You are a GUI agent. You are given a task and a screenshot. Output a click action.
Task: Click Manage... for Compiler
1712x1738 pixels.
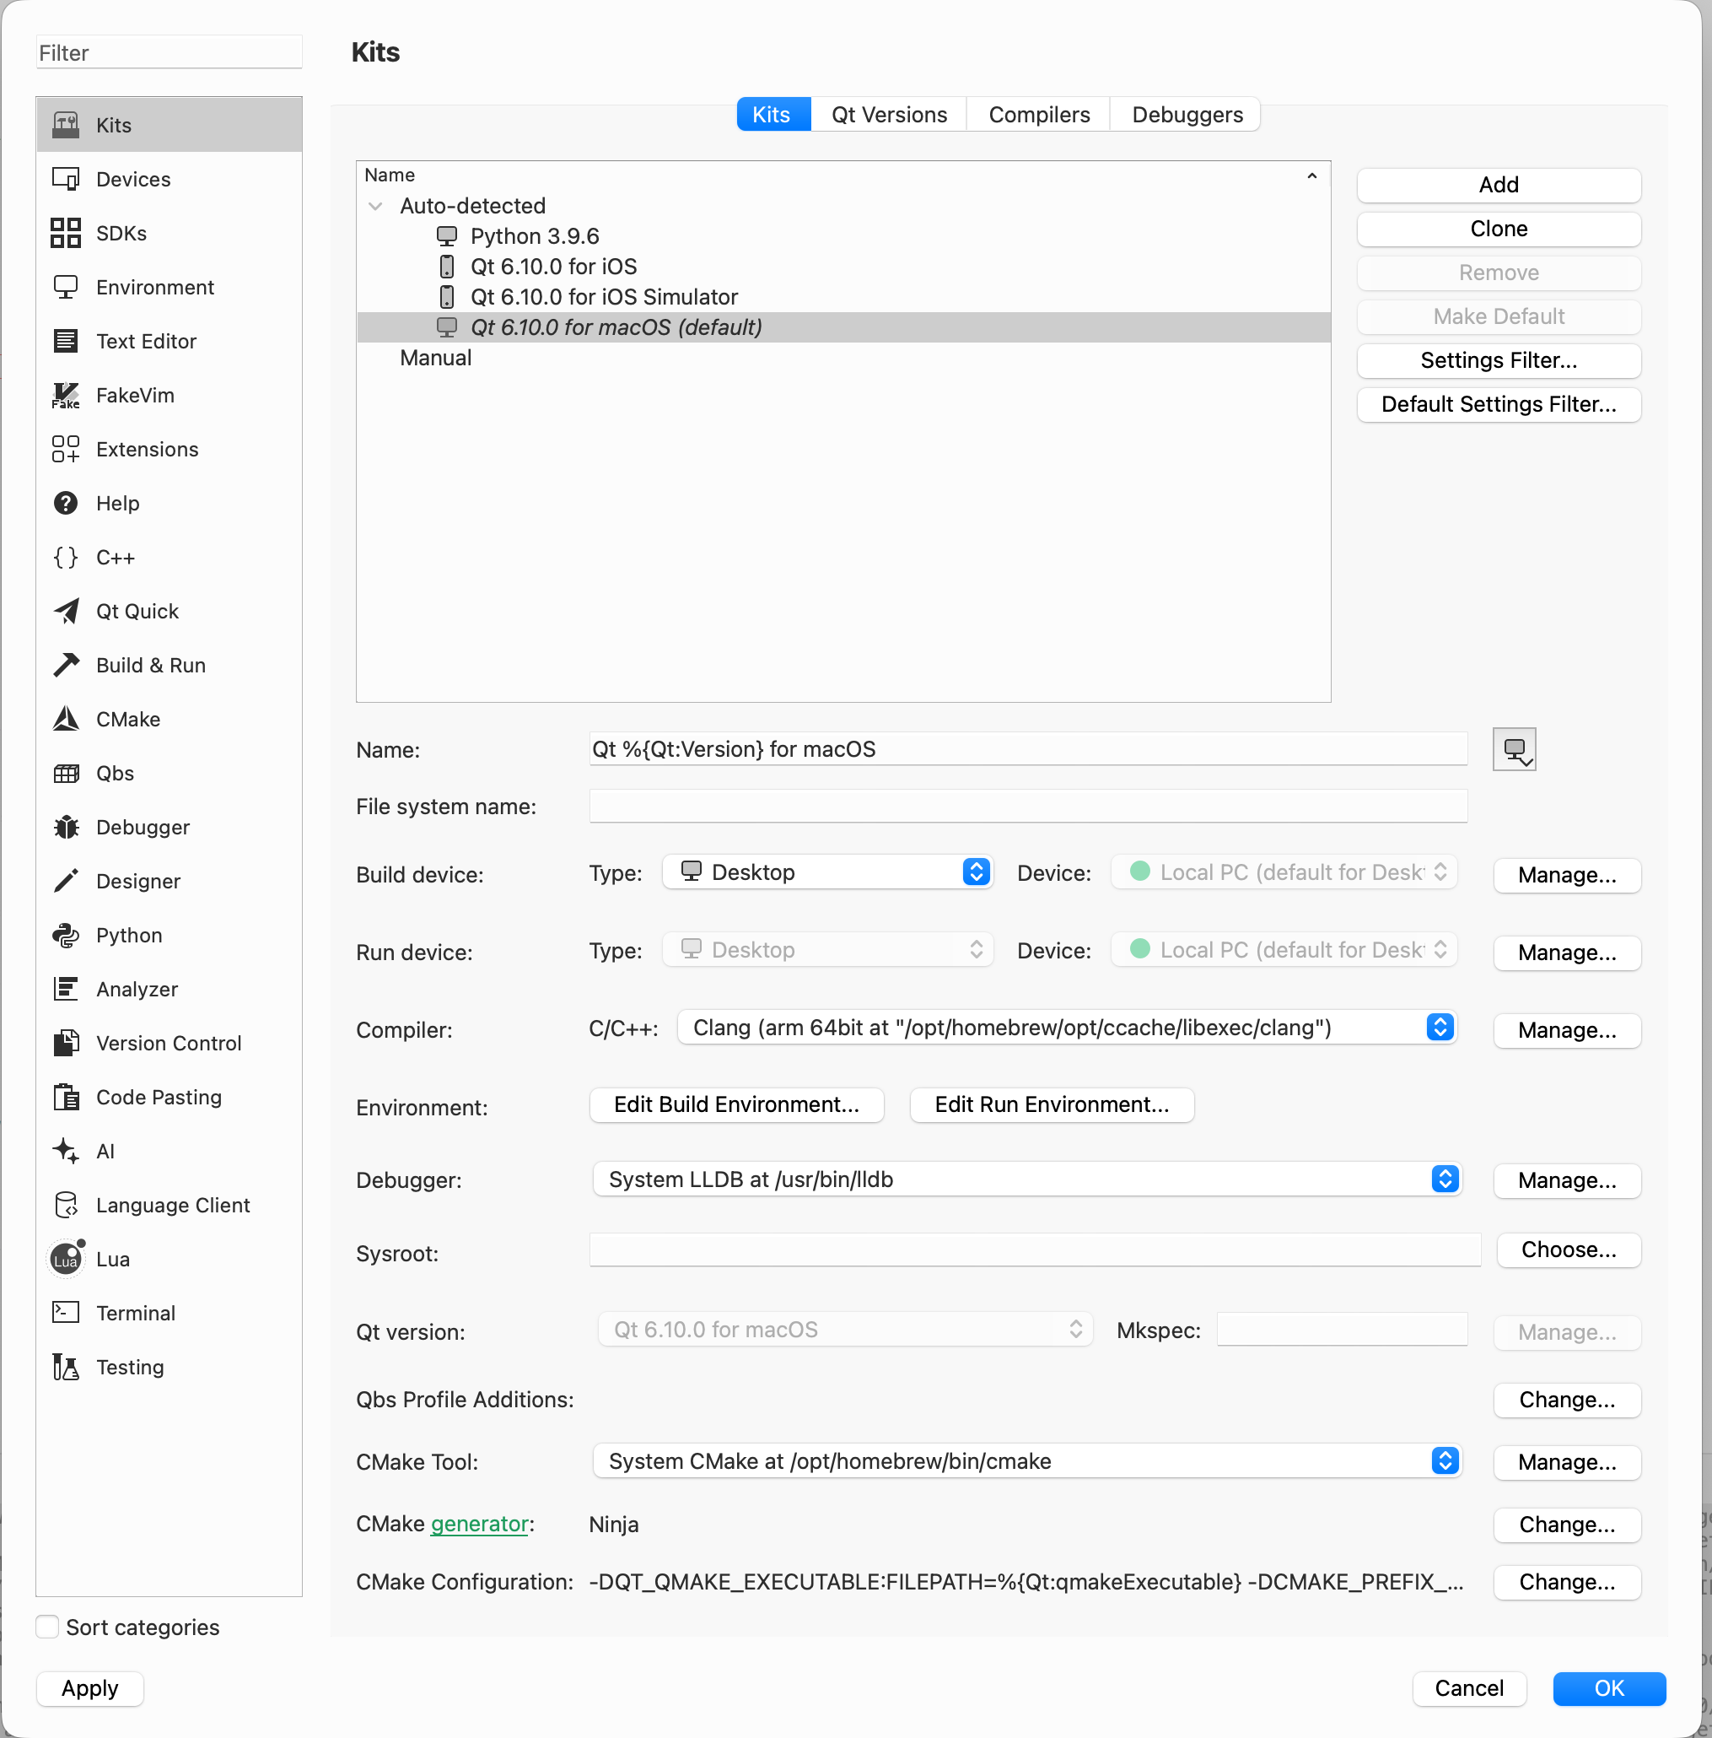click(x=1566, y=1030)
